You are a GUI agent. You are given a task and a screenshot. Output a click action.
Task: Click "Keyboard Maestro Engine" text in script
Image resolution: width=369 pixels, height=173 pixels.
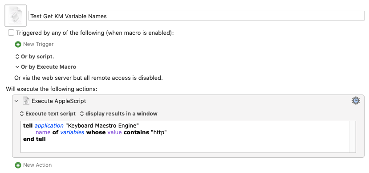102,125
